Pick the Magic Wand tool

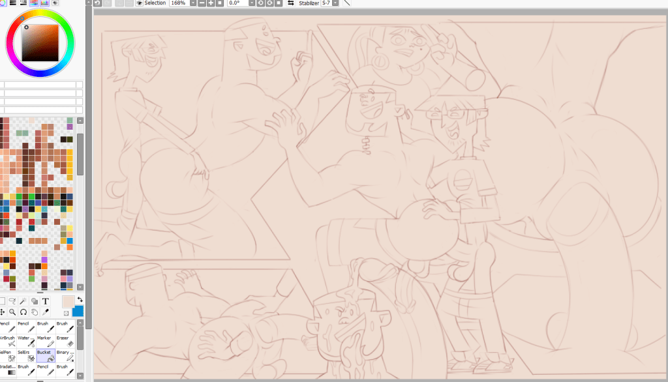(x=23, y=301)
